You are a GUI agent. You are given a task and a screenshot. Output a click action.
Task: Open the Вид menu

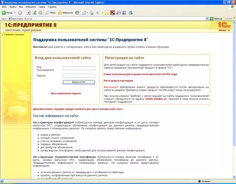[x=21, y=7]
